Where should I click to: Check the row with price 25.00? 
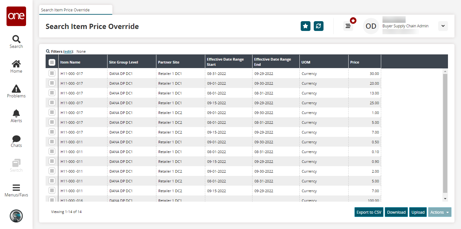pos(52,103)
